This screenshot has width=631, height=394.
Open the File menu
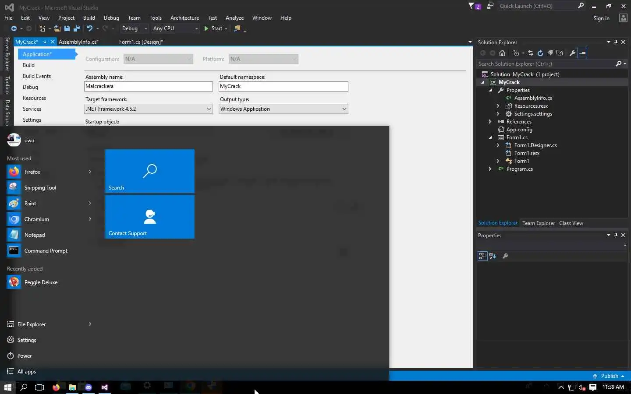coord(8,18)
